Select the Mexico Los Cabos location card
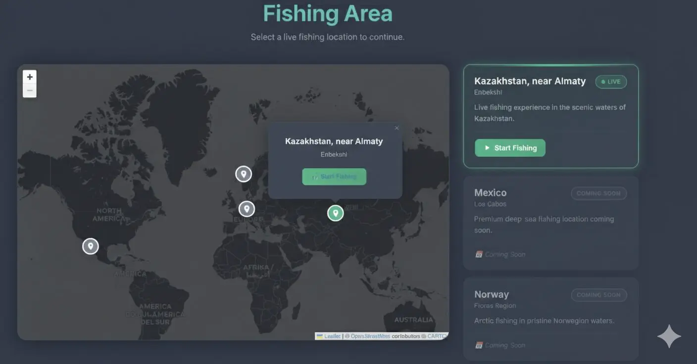697x364 pixels. point(550,223)
